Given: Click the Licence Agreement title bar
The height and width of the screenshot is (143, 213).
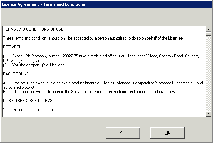Looking at the screenshot, I should click(106, 4).
